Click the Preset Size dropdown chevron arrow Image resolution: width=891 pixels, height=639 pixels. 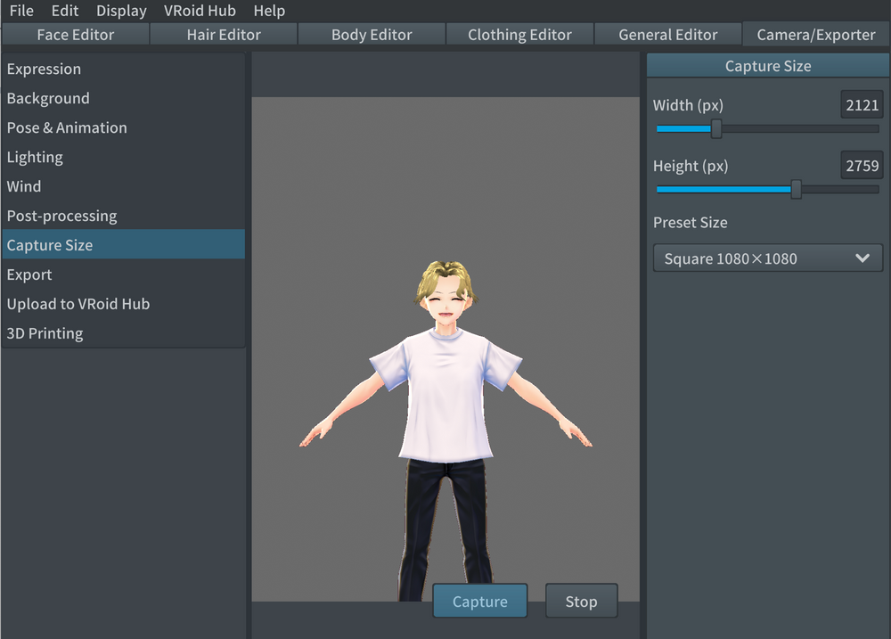(862, 258)
